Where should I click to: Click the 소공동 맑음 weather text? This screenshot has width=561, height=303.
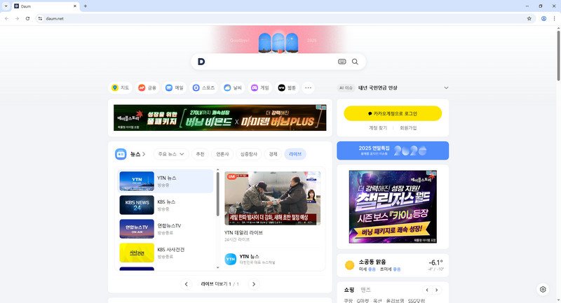pos(372,262)
